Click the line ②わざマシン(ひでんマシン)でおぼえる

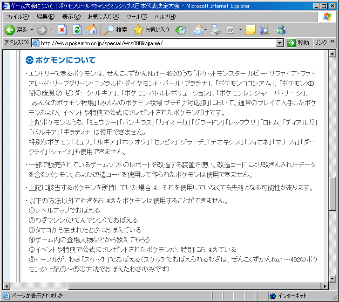(x=83, y=220)
